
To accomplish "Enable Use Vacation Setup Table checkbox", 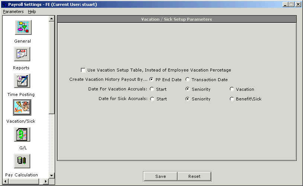I will pos(83,70).
